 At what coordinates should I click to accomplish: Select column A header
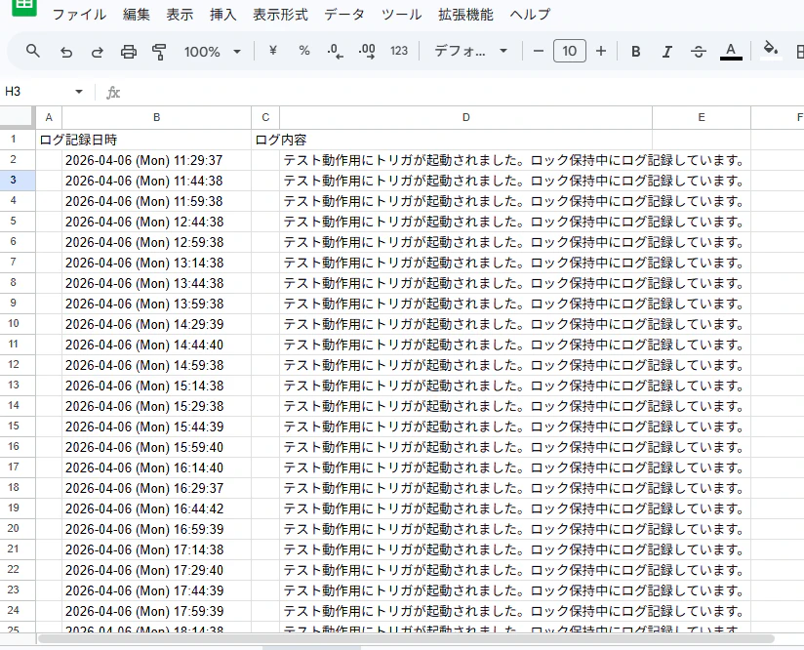[49, 117]
